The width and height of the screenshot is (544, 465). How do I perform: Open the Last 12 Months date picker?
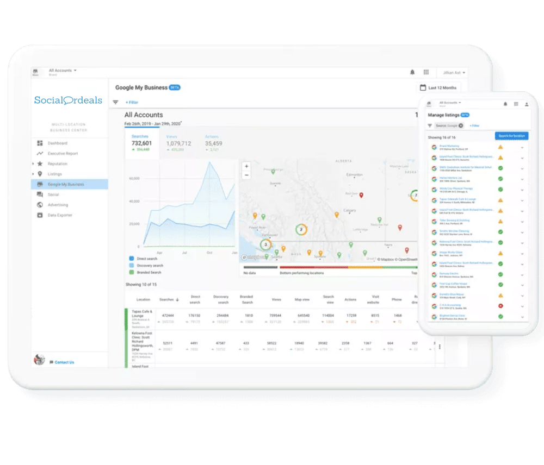pyautogui.click(x=438, y=88)
